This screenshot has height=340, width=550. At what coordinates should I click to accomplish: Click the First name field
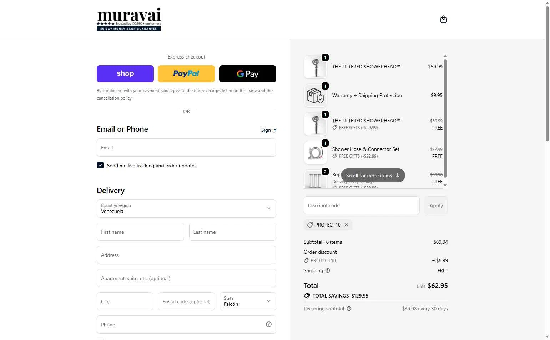(x=140, y=232)
